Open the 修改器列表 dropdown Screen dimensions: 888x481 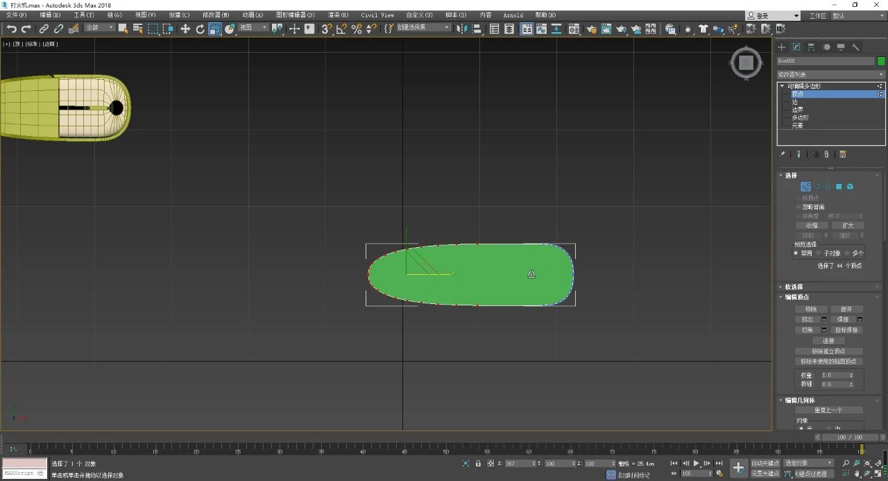point(830,74)
